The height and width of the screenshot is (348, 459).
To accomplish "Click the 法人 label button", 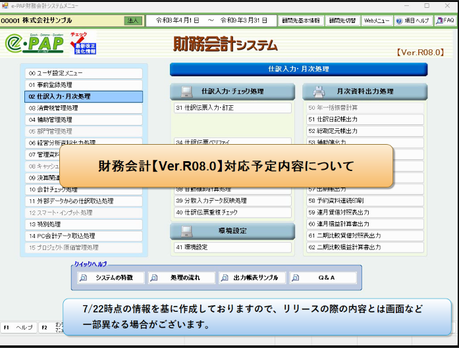I will [133, 20].
